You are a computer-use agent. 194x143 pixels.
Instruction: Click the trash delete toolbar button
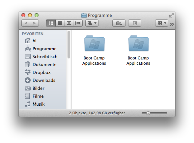click(135, 23)
